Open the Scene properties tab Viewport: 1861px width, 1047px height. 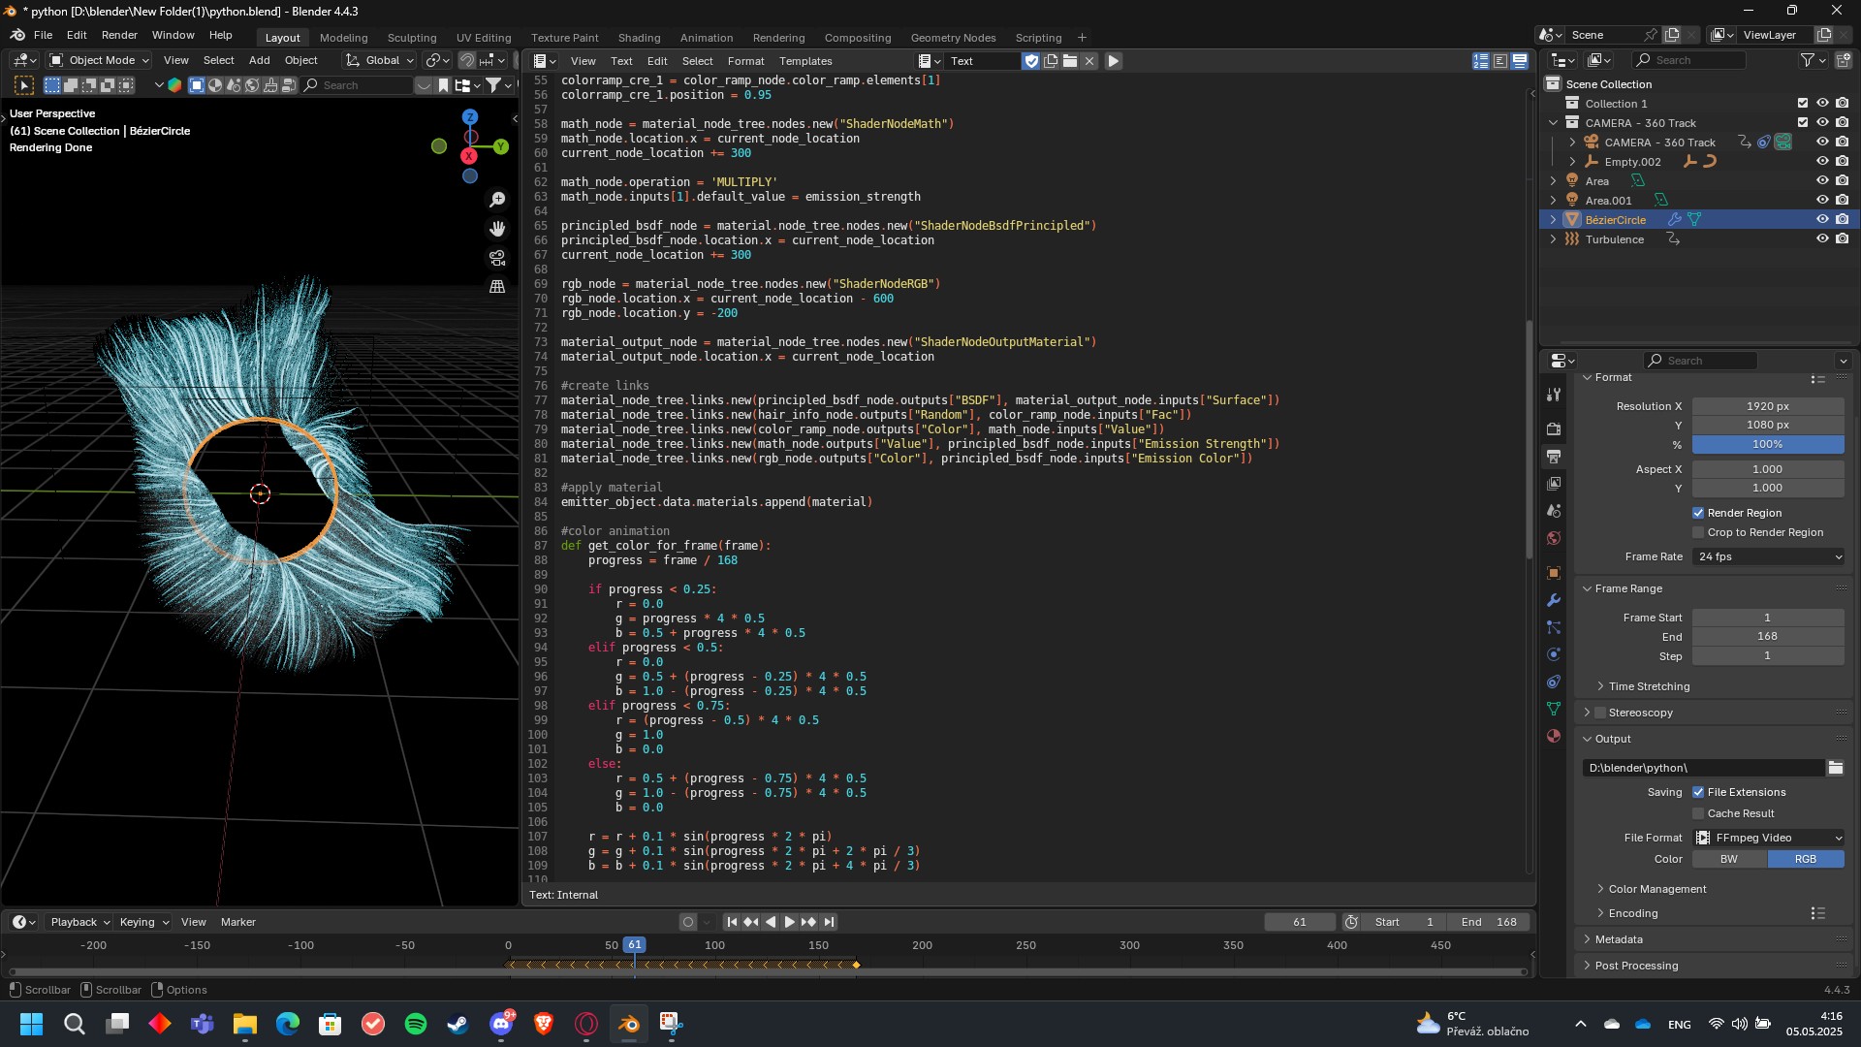pyautogui.click(x=1554, y=510)
